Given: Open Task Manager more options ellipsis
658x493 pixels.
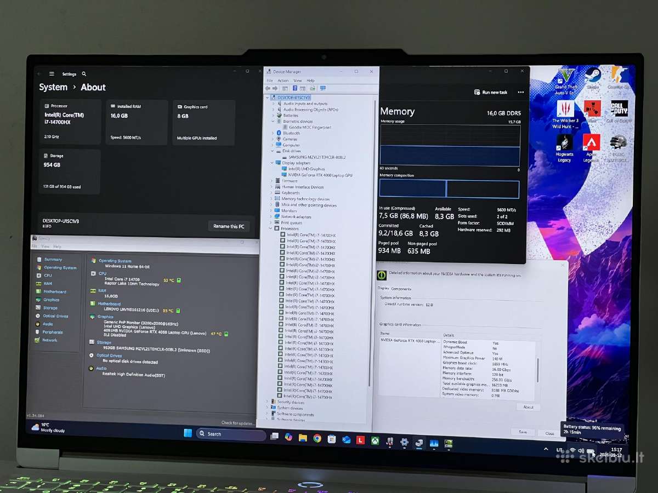Looking at the screenshot, I should coord(521,92).
